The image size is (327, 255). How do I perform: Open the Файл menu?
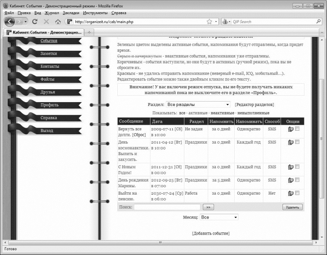click(9, 13)
